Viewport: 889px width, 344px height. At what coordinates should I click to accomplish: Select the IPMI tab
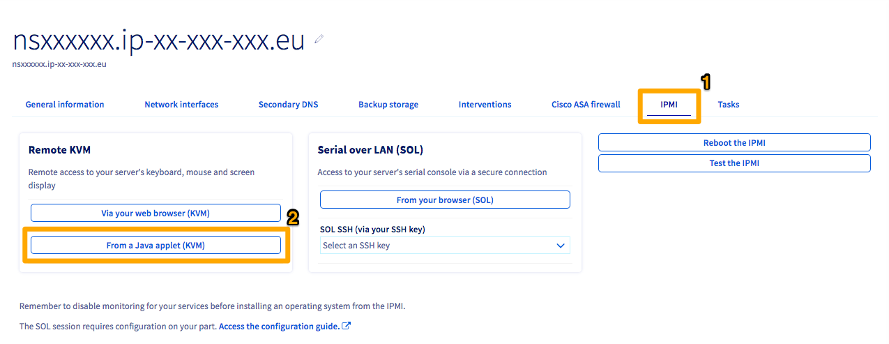(669, 105)
